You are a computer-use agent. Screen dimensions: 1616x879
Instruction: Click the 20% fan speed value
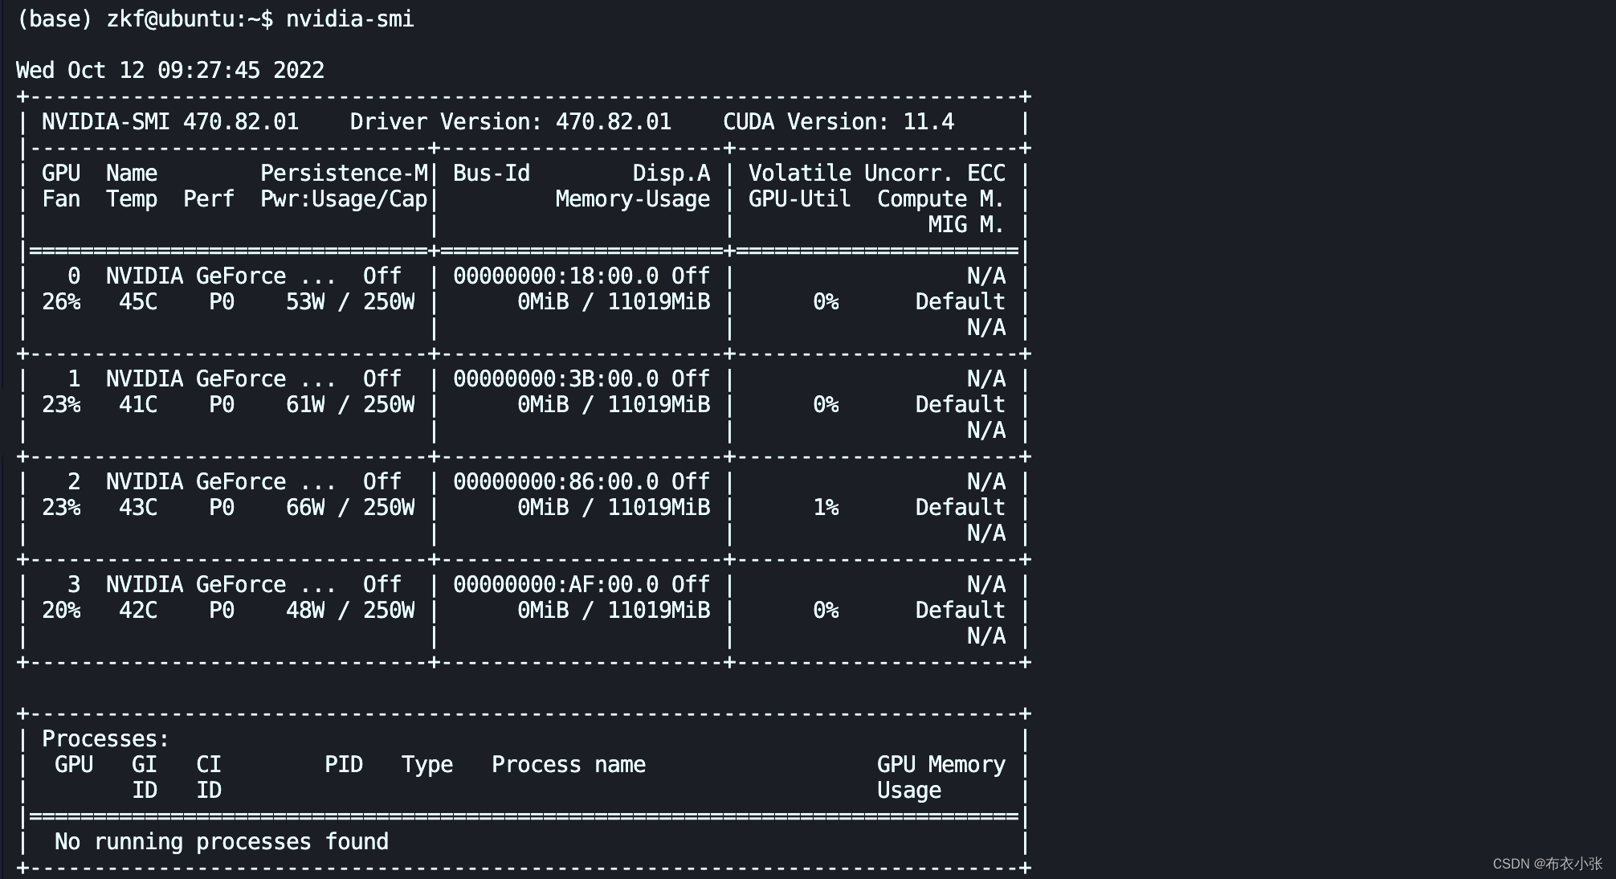[x=61, y=610]
